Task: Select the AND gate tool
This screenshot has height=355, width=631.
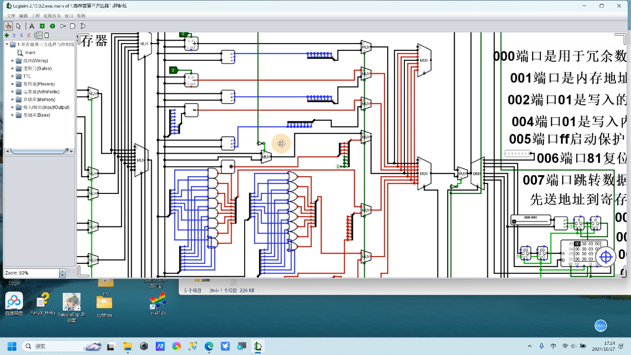Action: 73,26
